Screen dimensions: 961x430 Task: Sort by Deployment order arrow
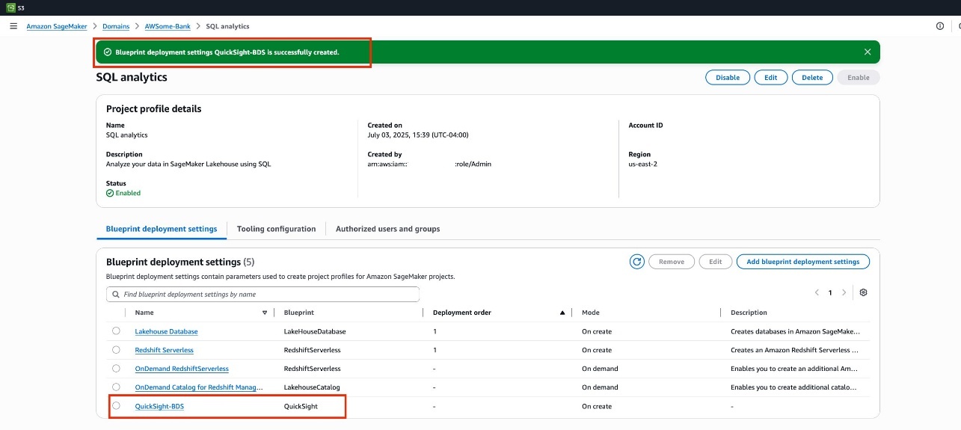[562, 313]
